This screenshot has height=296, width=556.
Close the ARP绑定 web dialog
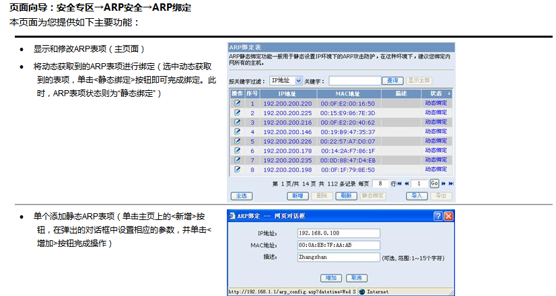point(448,216)
